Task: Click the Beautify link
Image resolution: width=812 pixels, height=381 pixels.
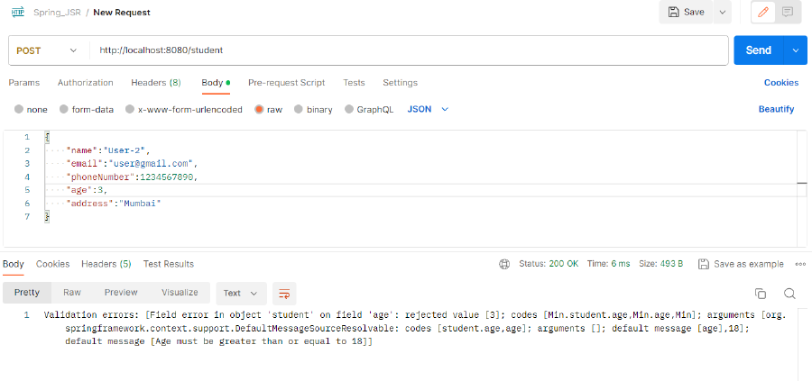Action: (x=776, y=109)
